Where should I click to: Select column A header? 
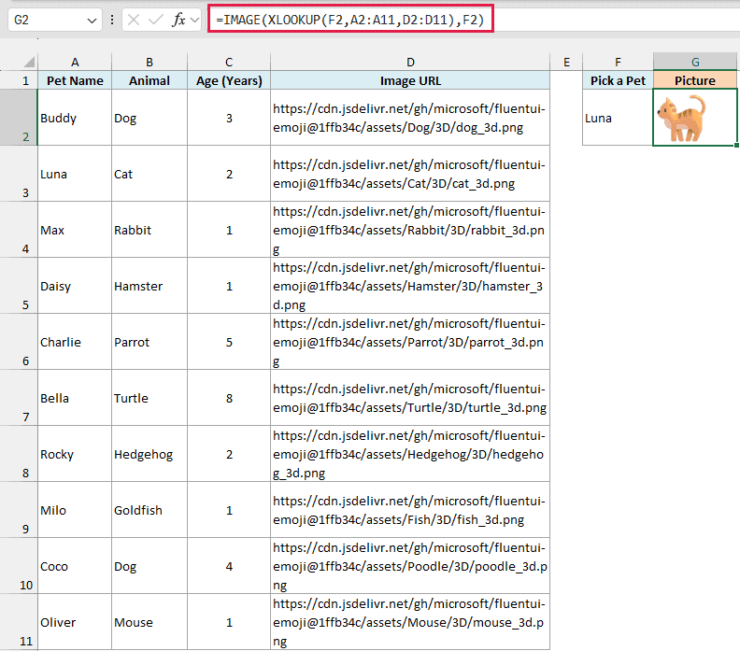(75, 62)
